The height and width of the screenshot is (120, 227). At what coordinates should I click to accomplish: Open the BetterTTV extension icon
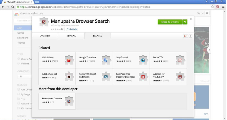coord(180,60)
